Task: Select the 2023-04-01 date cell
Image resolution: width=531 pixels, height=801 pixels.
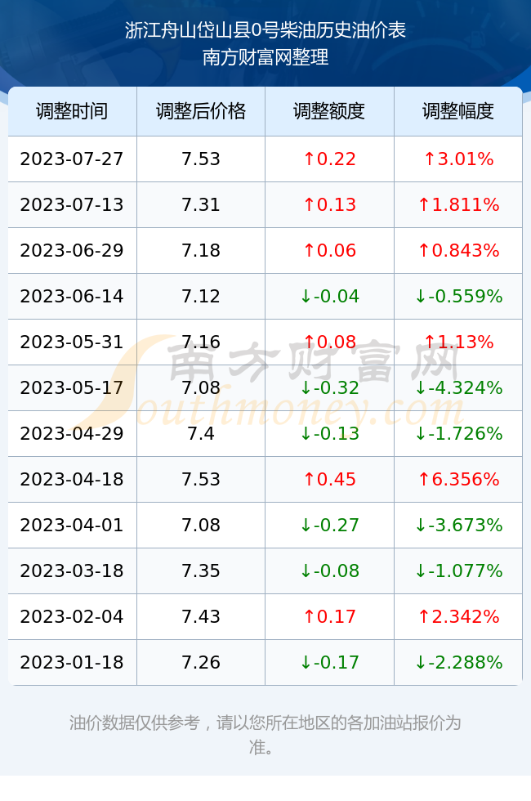Action: tap(72, 525)
